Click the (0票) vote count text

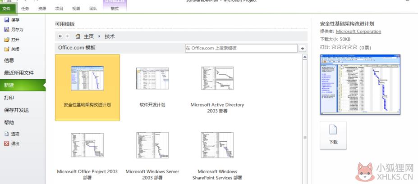(365, 48)
